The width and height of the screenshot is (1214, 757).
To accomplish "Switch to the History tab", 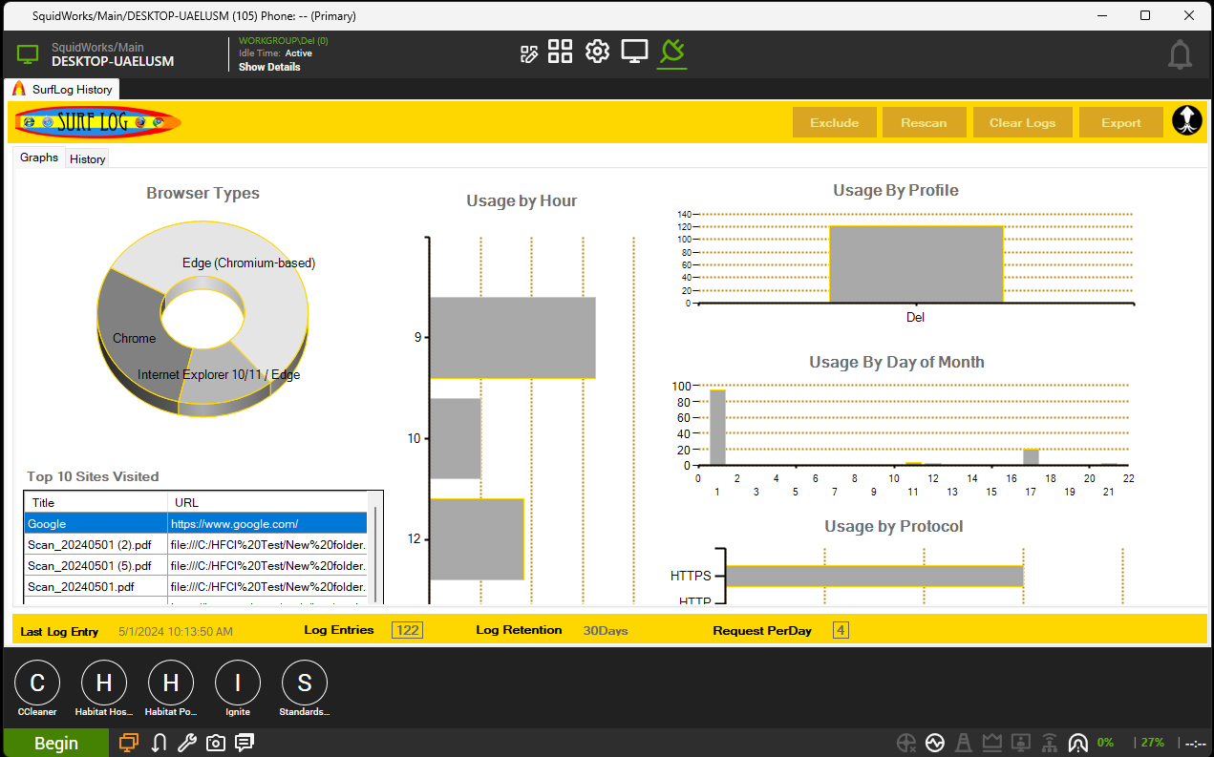I will pyautogui.click(x=87, y=159).
